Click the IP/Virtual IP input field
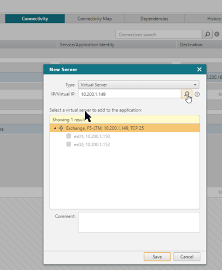 click(130, 94)
